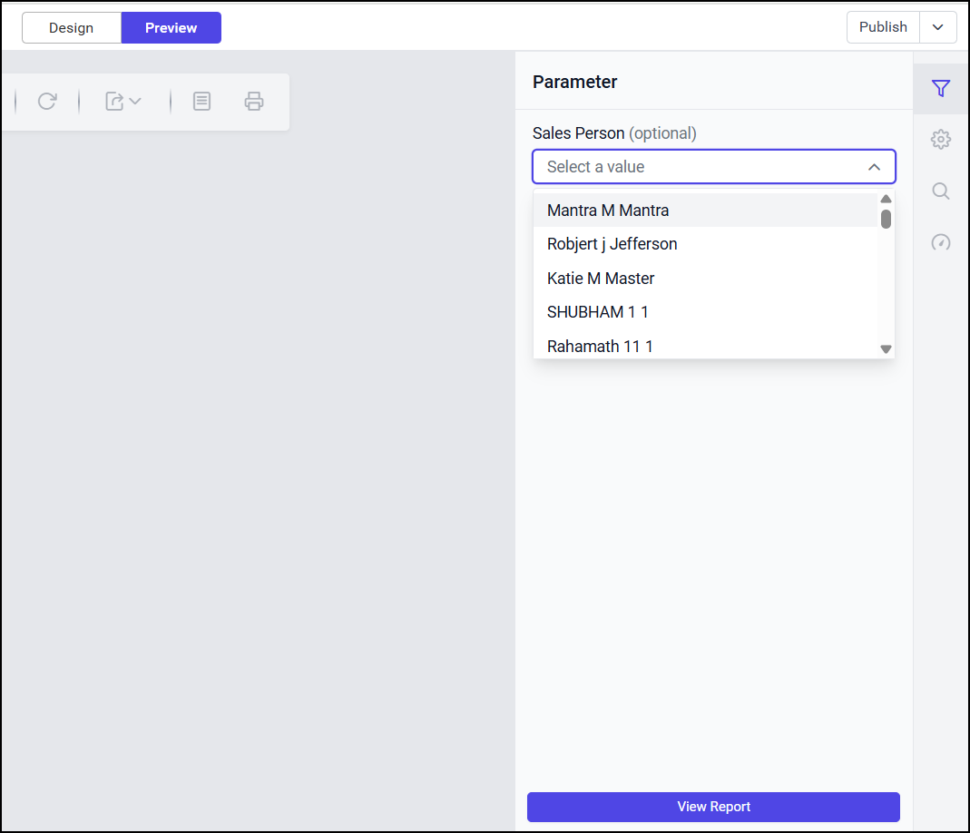Expand the Publish dropdown arrow
The width and height of the screenshot is (970, 833).
tap(938, 27)
